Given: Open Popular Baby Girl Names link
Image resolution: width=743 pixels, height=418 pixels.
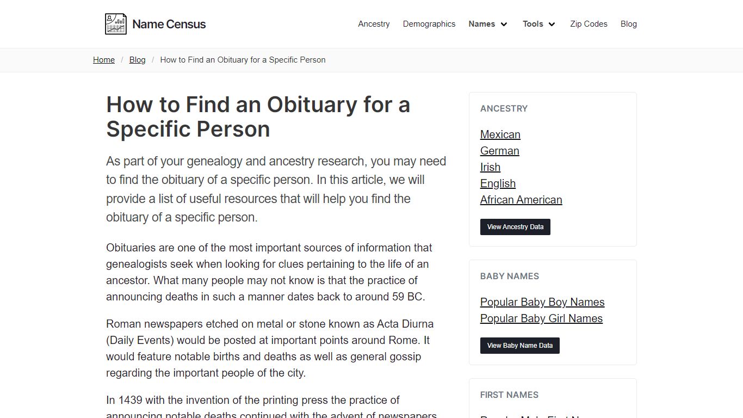Looking at the screenshot, I should (x=541, y=318).
